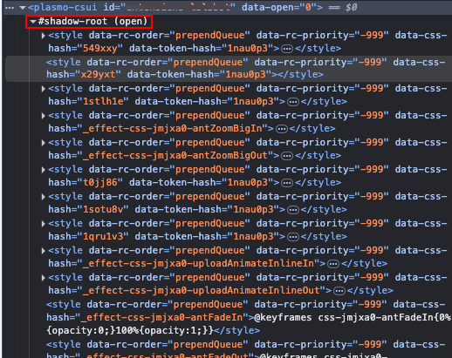Click the ellipsis badge in t0jj86 style row

287,183
